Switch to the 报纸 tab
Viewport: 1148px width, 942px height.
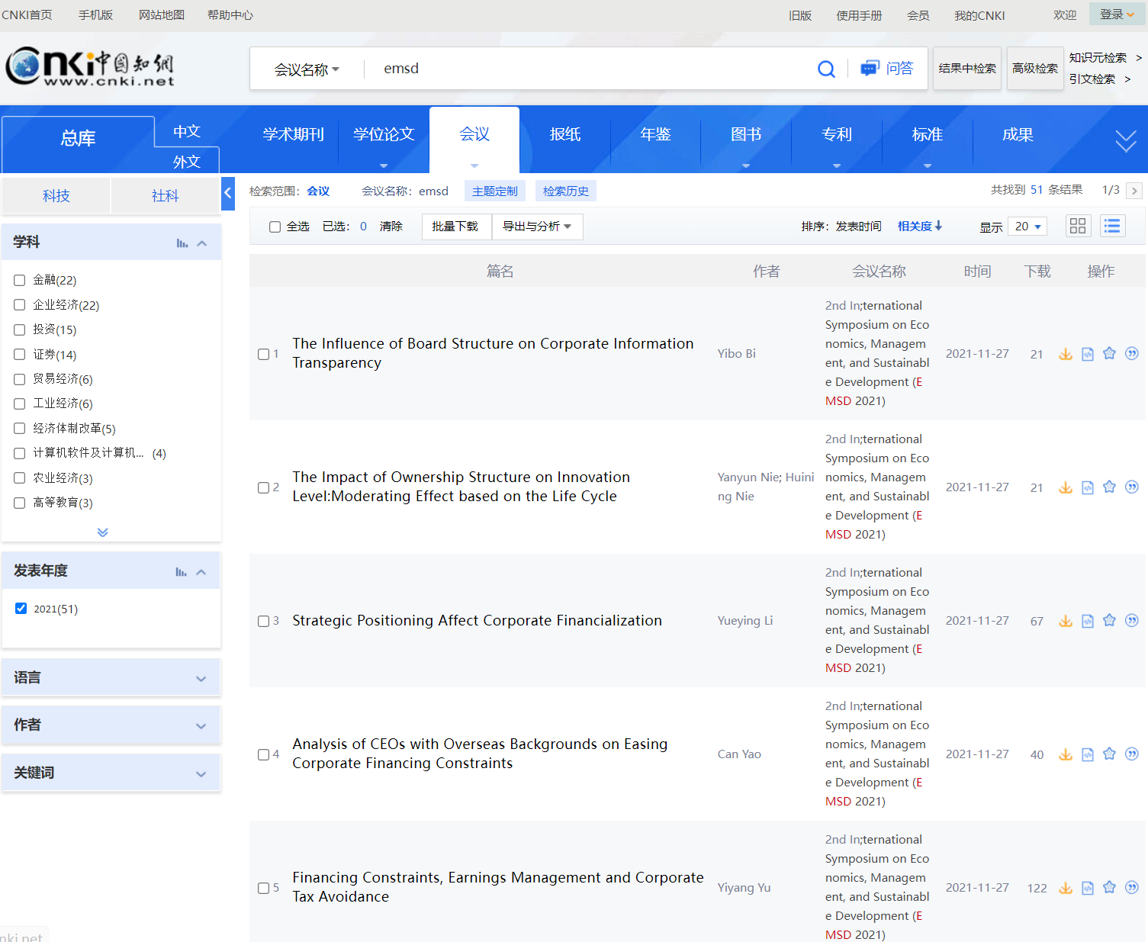565,135
